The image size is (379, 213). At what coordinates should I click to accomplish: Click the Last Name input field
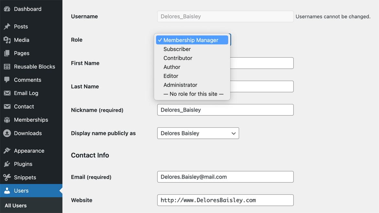(x=262, y=86)
